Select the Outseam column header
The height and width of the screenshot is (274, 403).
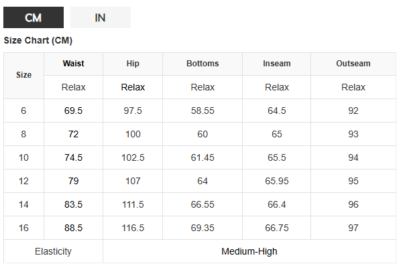click(x=353, y=64)
